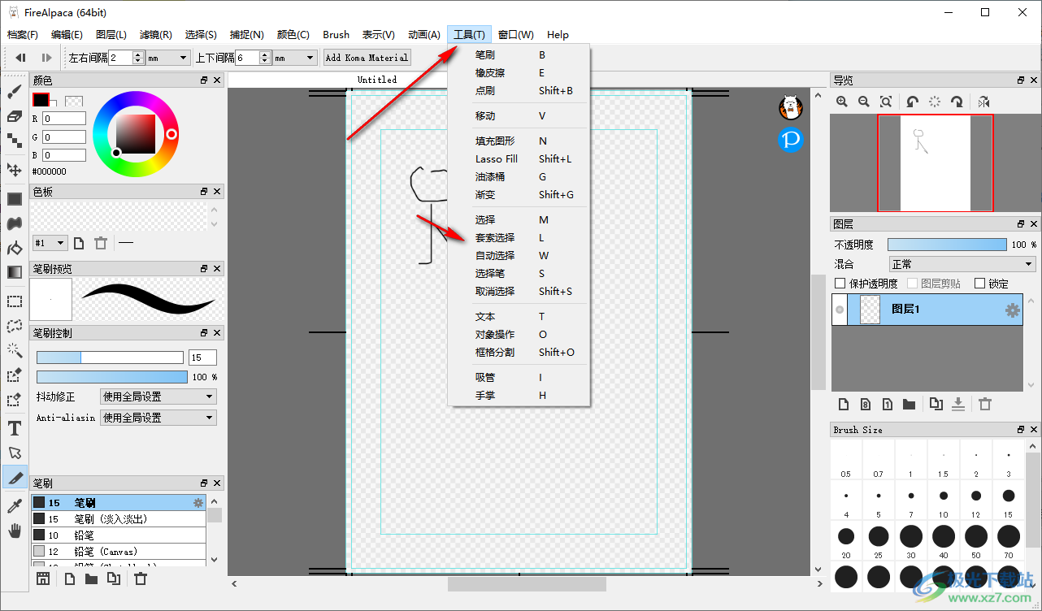Click the navigator canvas preview thumbnail
Screen dimensions: 1042x611
(935, 162)
